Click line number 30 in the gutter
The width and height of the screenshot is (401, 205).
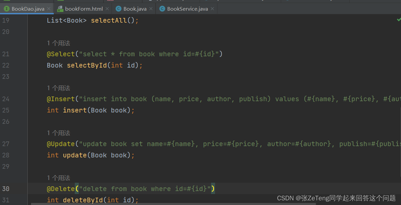coord(6,189)
